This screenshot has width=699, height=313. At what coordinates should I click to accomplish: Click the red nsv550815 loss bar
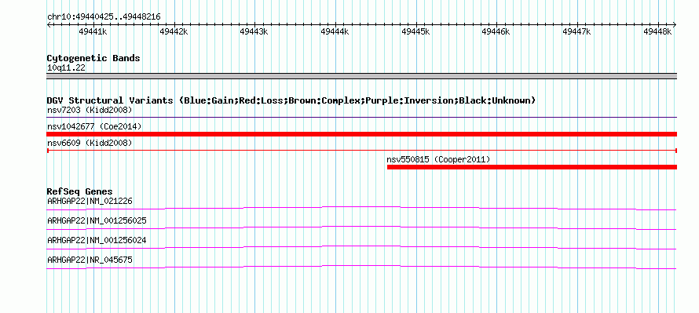pos(532,167)
